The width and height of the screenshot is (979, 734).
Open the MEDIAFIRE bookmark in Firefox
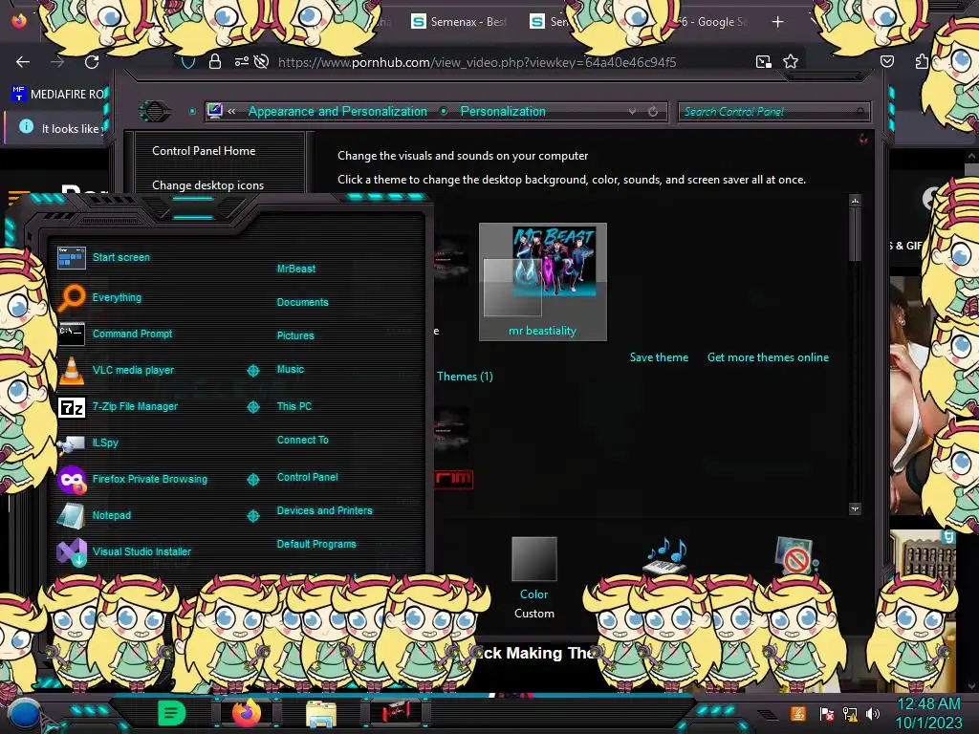58,95
